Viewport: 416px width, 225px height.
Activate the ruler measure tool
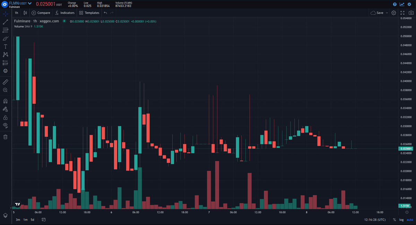tap(5, 82)
